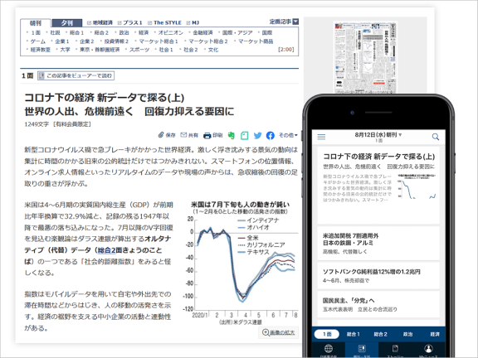Go to the 企業1 section link
This screenshot has width=478, height=358.
point(62,41)
